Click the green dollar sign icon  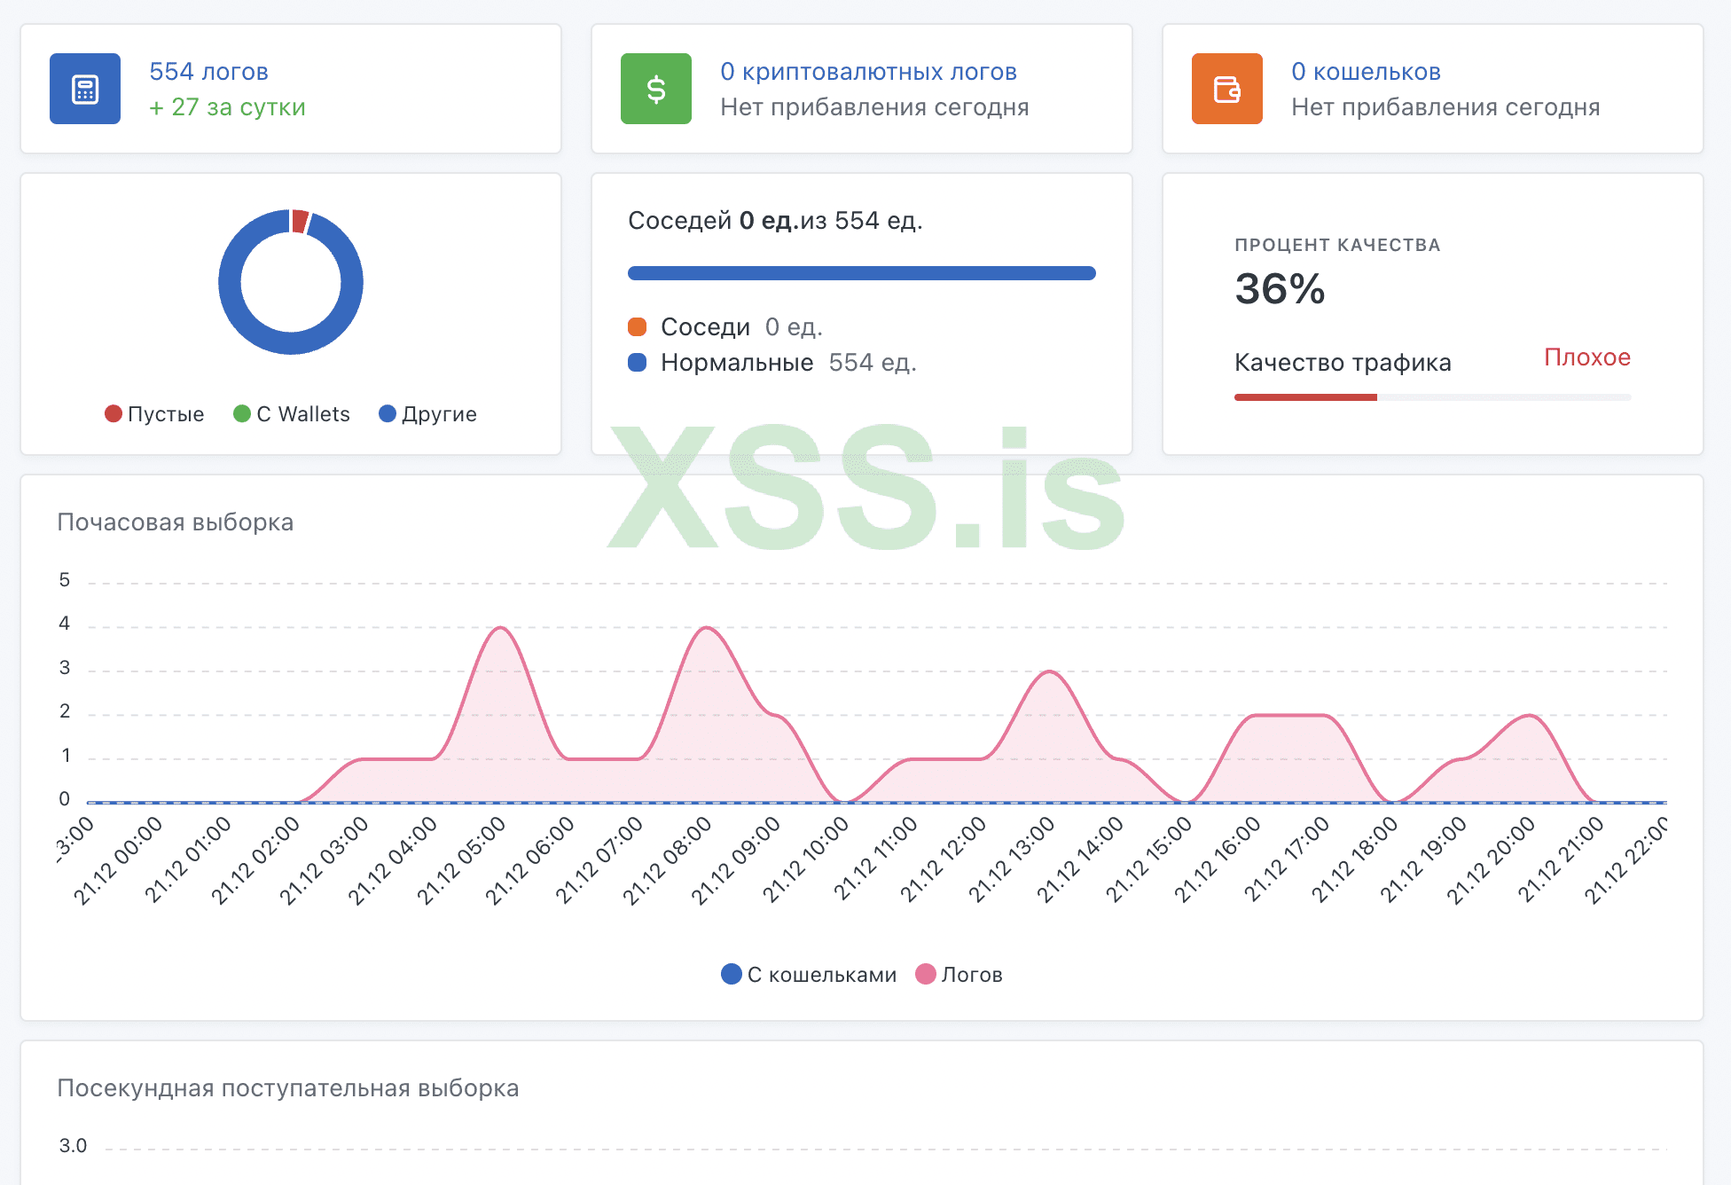(x=655, y=89)
